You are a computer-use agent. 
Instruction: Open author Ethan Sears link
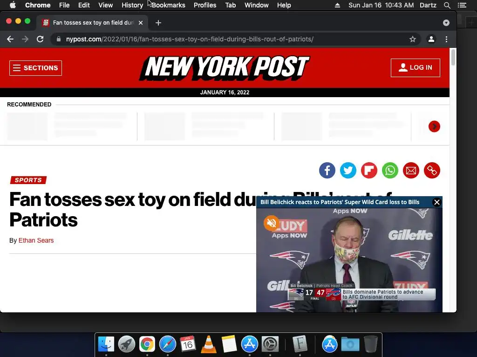point(36,240)
